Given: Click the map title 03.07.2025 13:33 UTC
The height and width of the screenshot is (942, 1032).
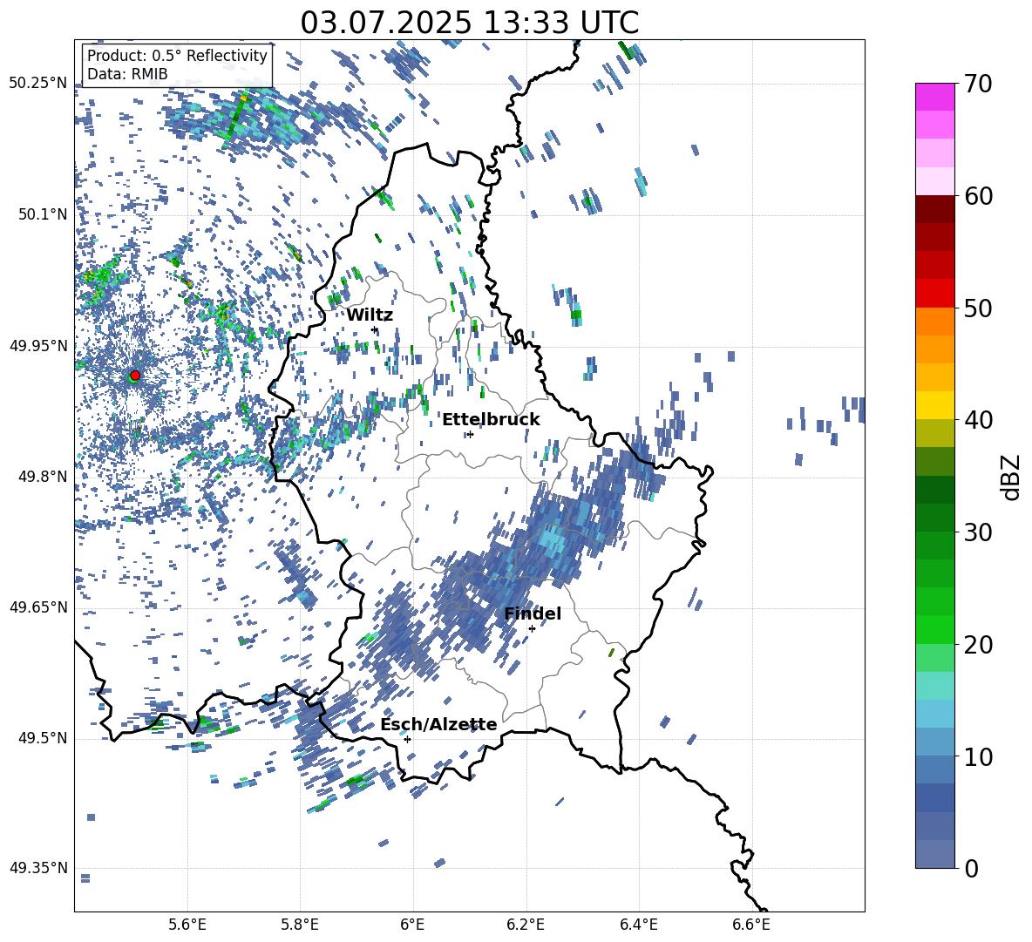Looking at the screenshot, I should [469, 23].
